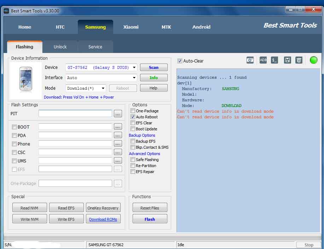Toggle the Auto-Clear checkbox
Screen dimensions: 324x249
(180, 61)
